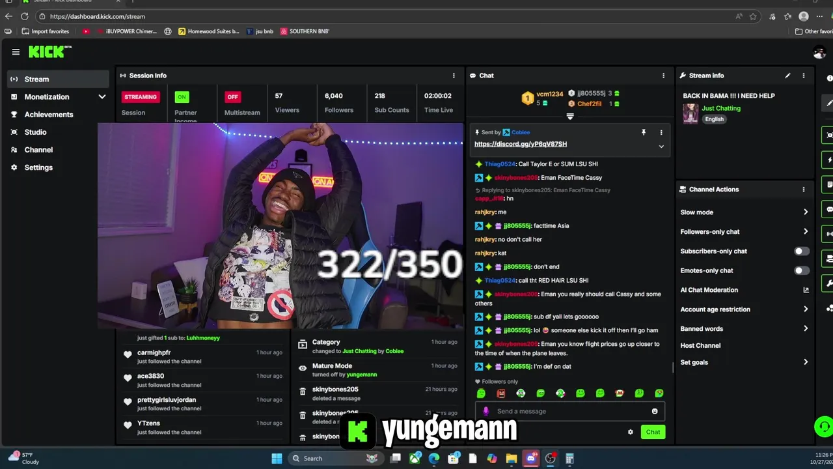The height and width of the screenshot is (469, 833).
Task: Open Chat panel three-dot menu
Action: click(663, 76)
